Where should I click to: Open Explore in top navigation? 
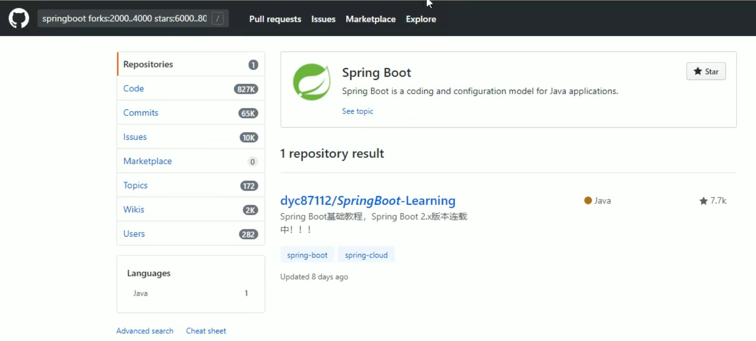pyautogui.click(x=421, y=19)
